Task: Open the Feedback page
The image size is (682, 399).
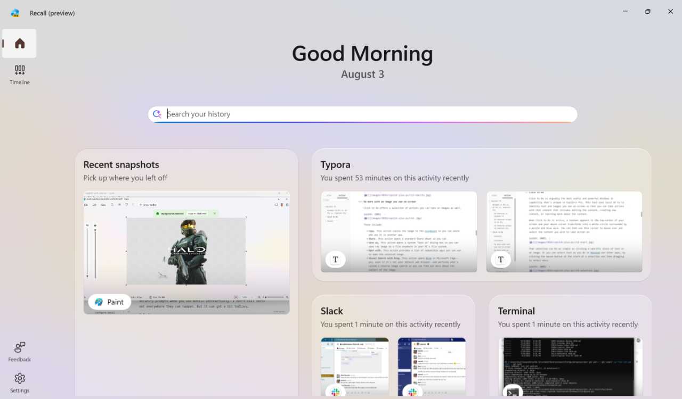Action: click(x=20, y=352)
